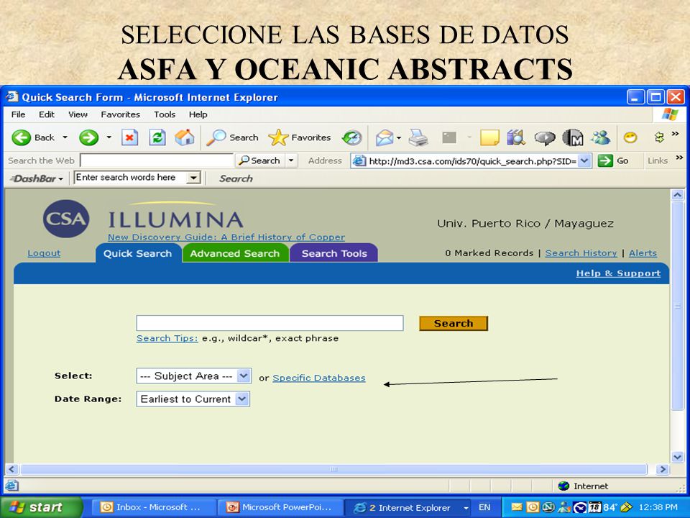Click the Mail envelope icon
Viewport: 690px width, 518px height.
[x=384, y=137]
